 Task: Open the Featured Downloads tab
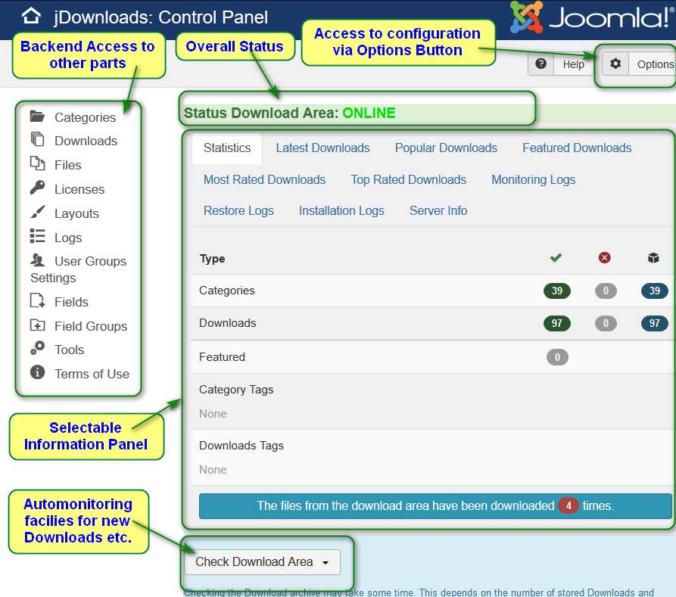tap(577, 148)
